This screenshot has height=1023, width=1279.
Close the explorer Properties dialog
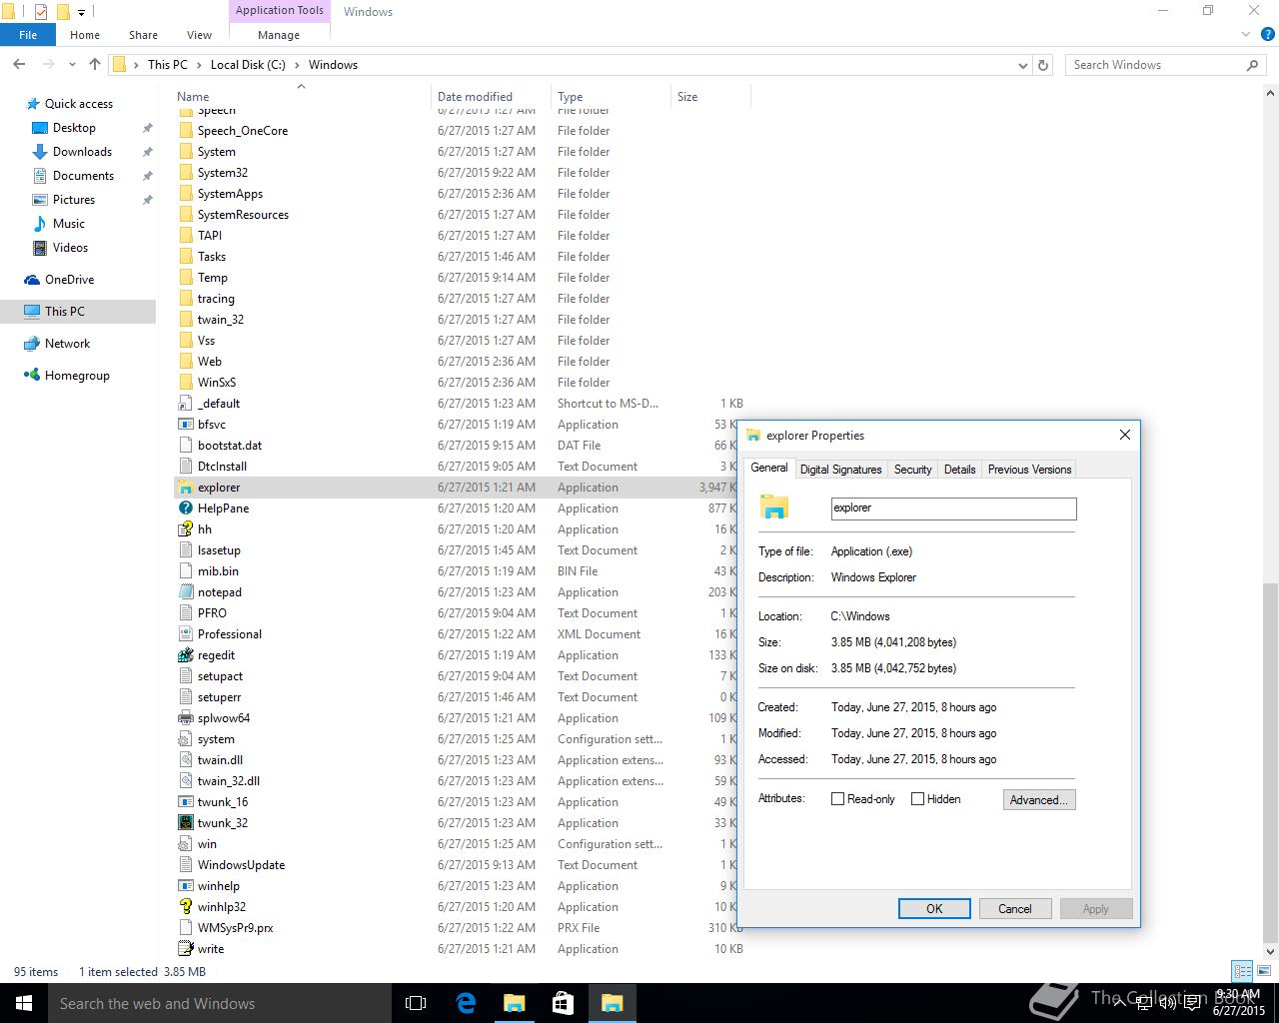coord(1124,435)
